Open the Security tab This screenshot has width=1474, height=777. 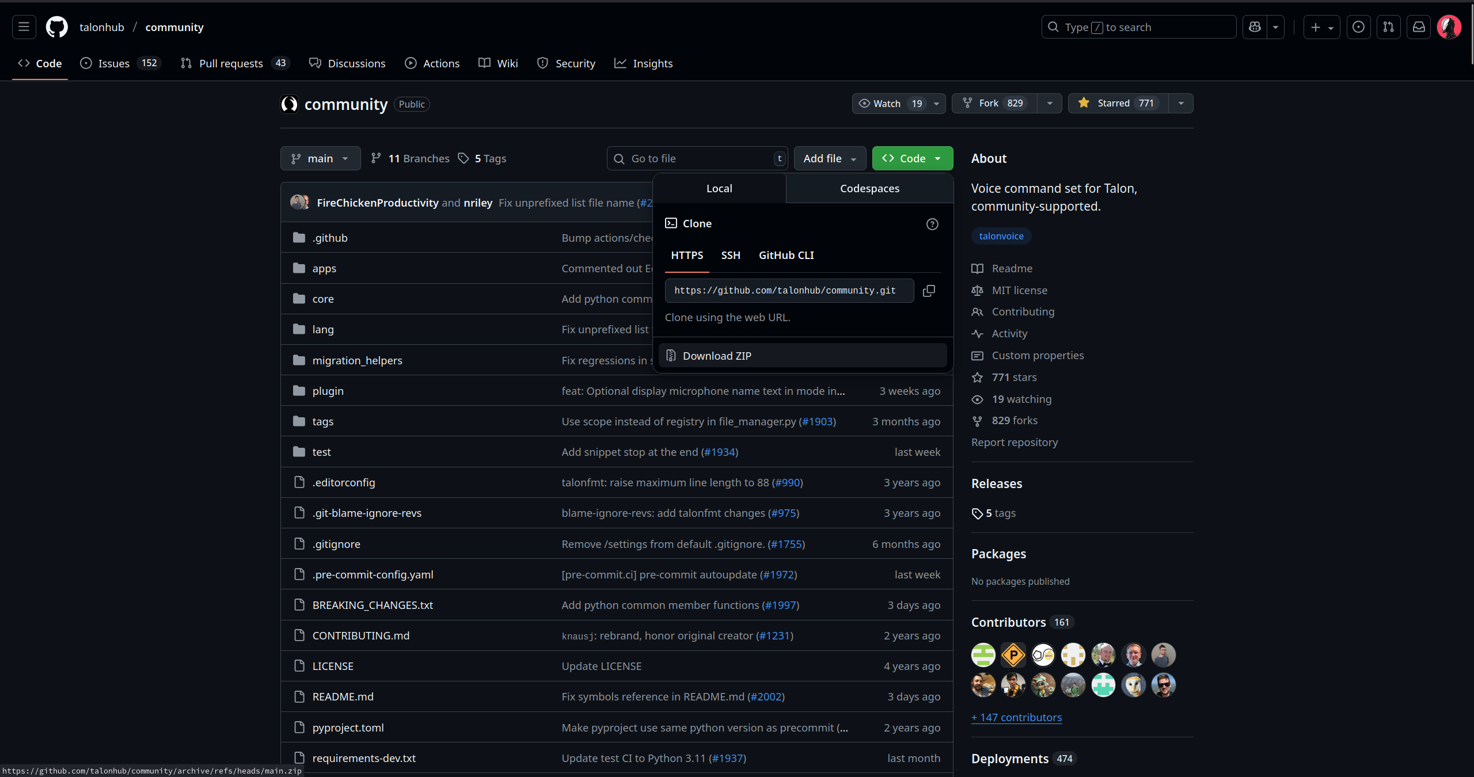point(566,63)
